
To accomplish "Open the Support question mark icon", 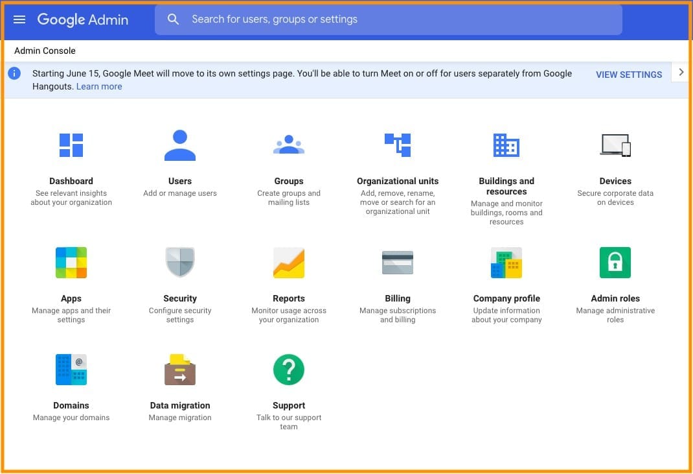I will (x=289, y=370).
